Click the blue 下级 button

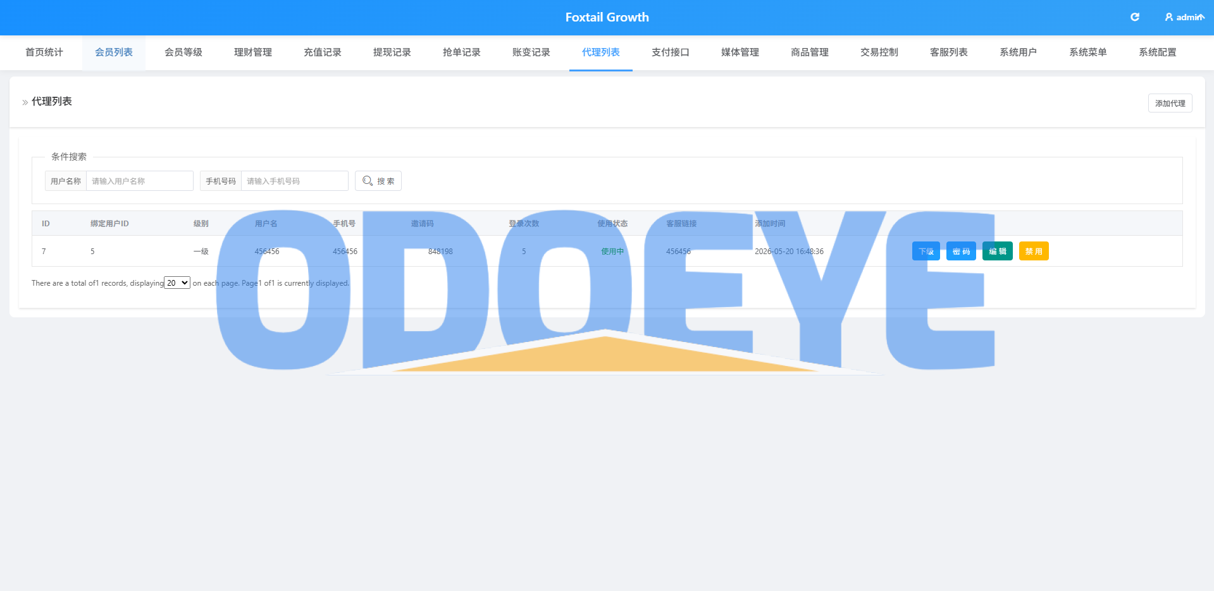[926, 251]
